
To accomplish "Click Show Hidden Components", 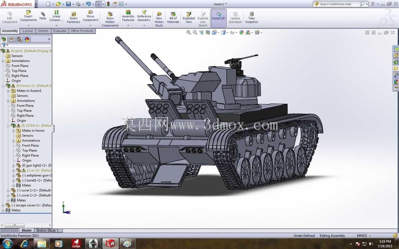I will [110, 19].
